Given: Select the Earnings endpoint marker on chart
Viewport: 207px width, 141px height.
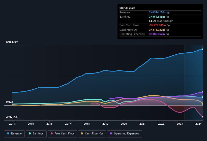Looking at the screenshot, I should coord(202,97).
